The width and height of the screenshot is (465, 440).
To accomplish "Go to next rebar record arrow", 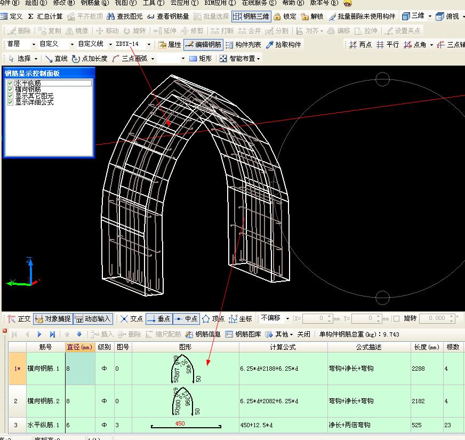I will (x=39, y=334).
